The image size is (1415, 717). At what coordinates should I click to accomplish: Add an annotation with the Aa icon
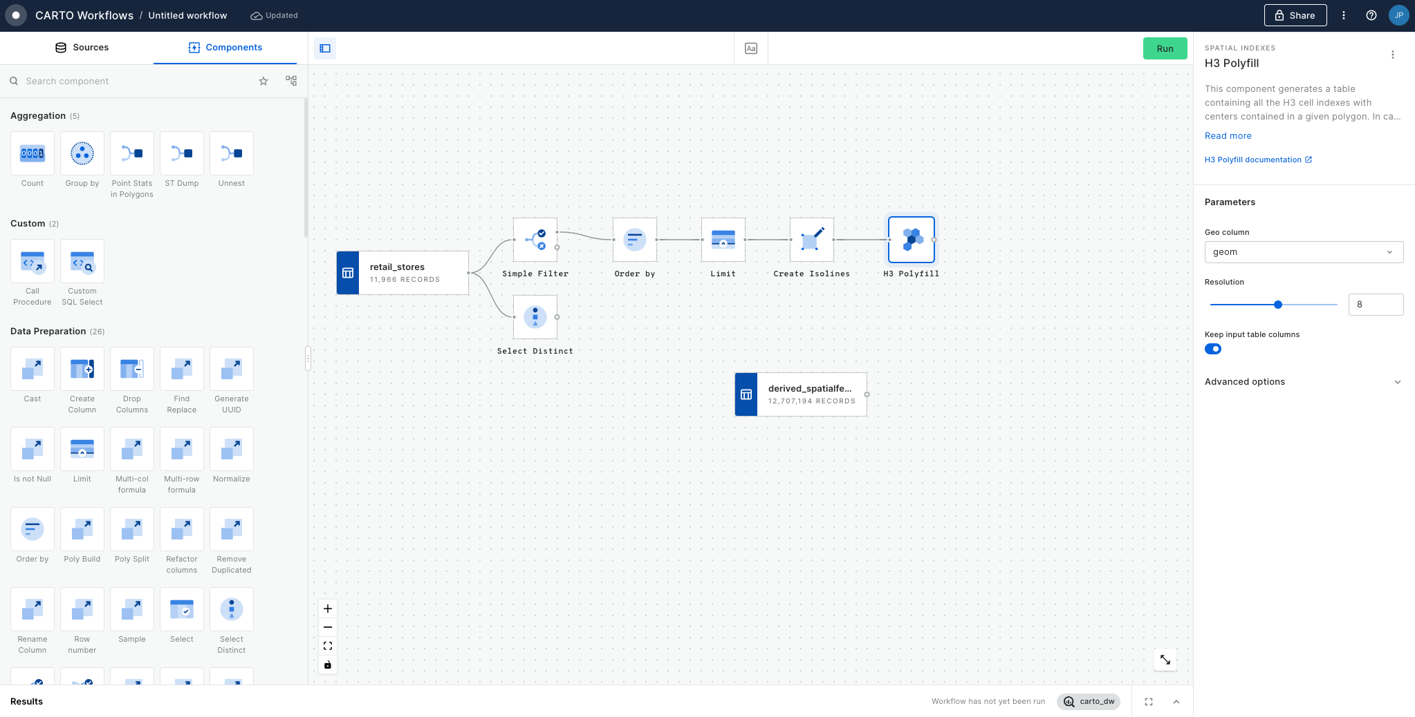coord(750,48)
